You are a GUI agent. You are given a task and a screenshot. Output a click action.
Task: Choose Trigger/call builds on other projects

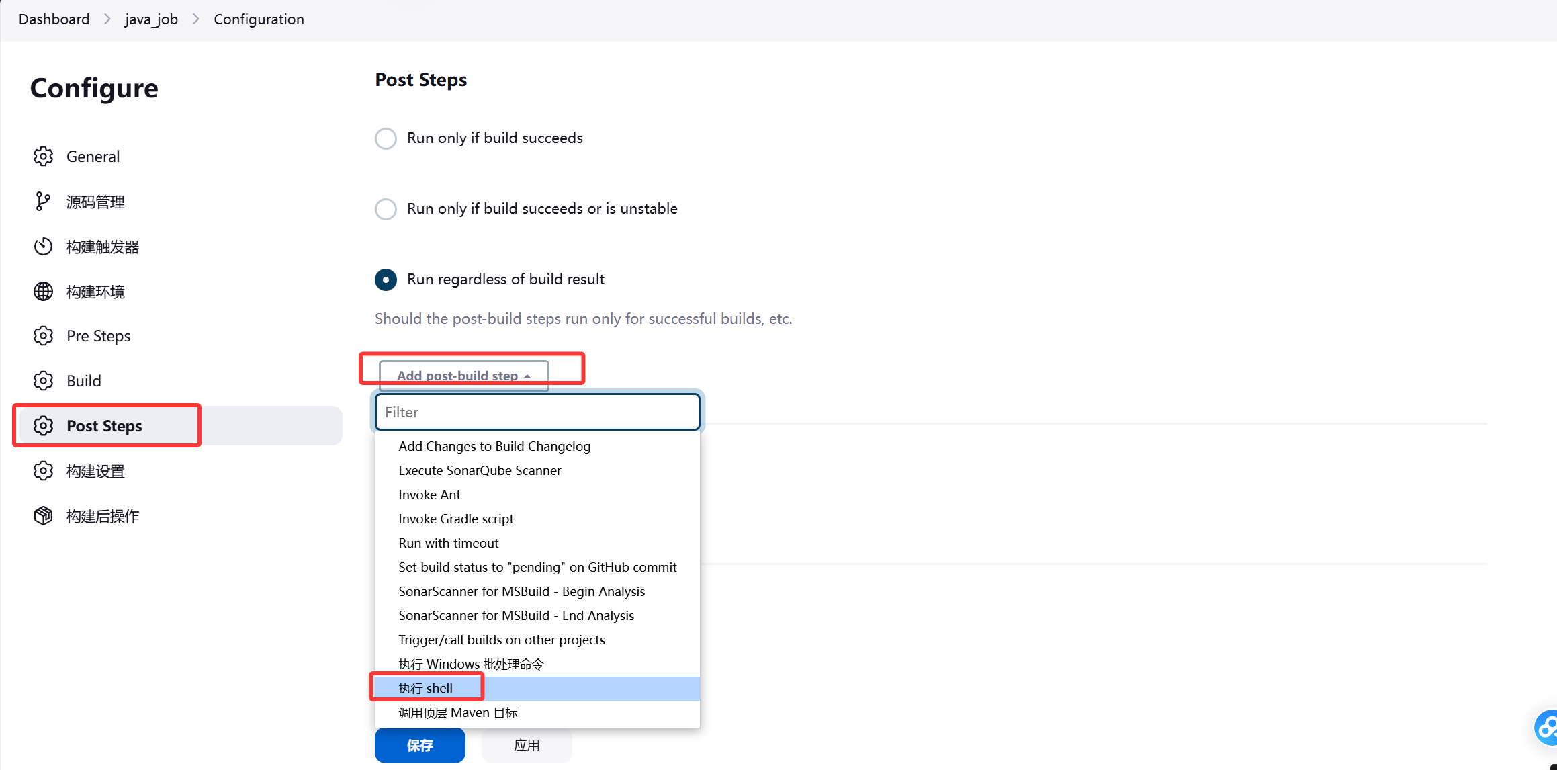537,640
